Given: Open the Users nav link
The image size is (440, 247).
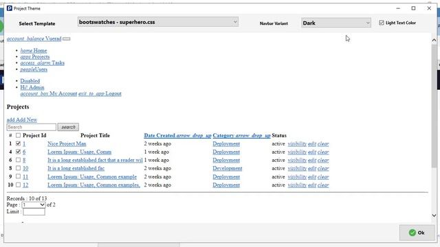Looking at the screenshot, I should pyautogui.click(x=34, y=69).
